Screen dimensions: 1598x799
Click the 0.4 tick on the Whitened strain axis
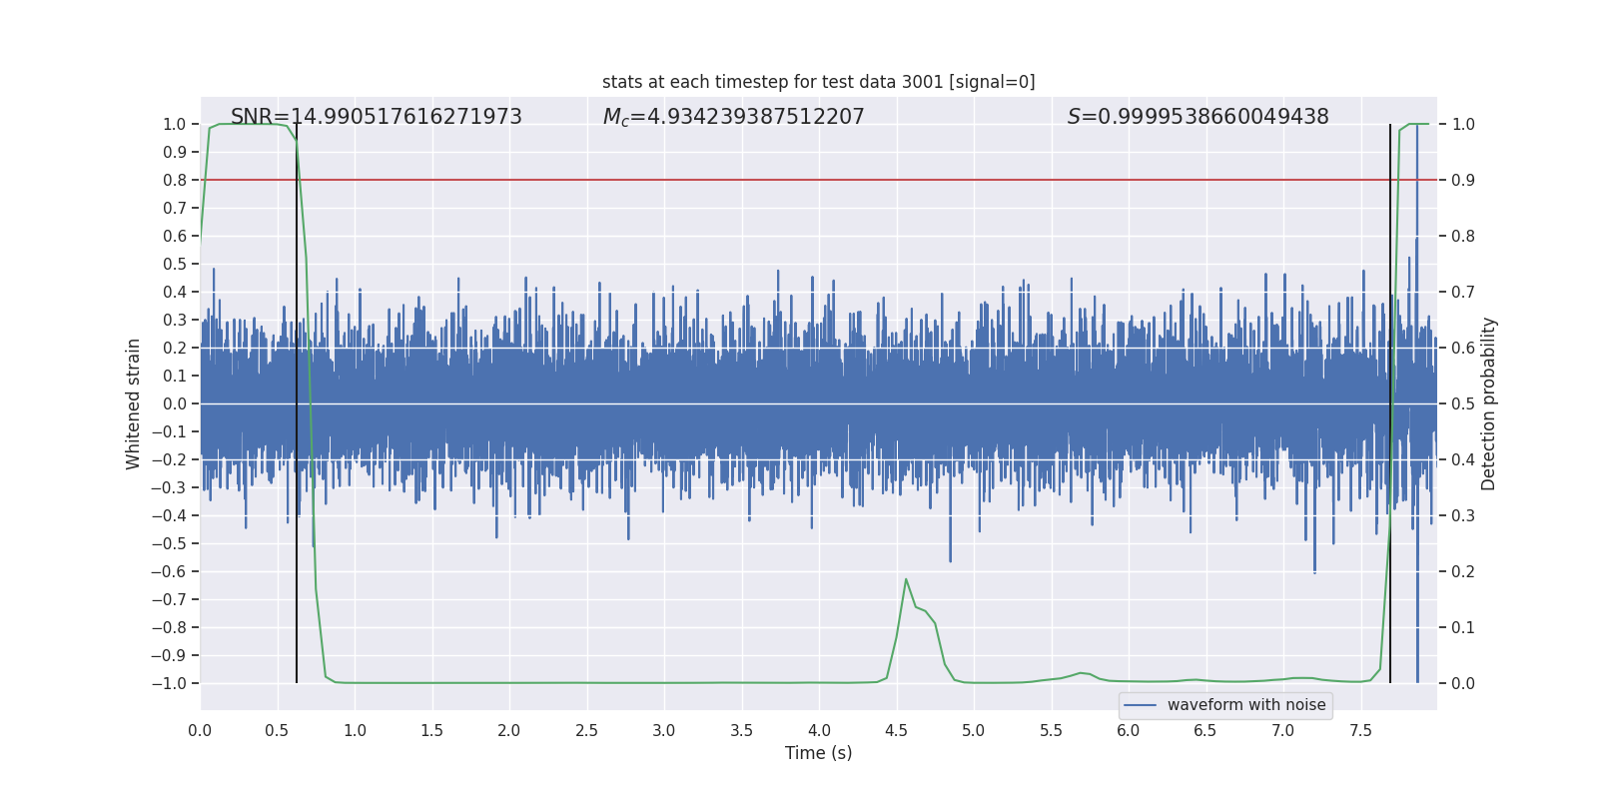pyautogui.click(x=175, y=292)
